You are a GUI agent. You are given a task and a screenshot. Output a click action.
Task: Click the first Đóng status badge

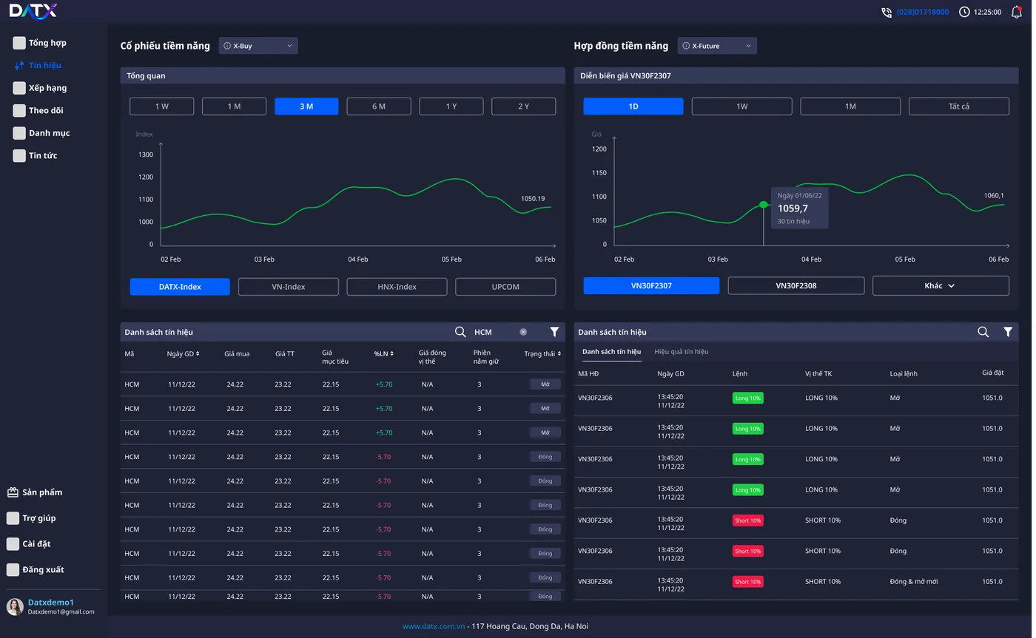tap(545, 457)
